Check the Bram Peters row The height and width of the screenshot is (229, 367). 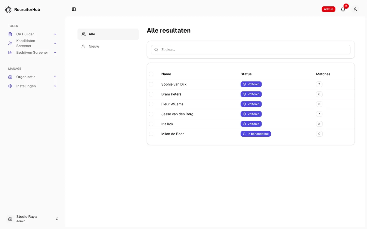[151, 94]
